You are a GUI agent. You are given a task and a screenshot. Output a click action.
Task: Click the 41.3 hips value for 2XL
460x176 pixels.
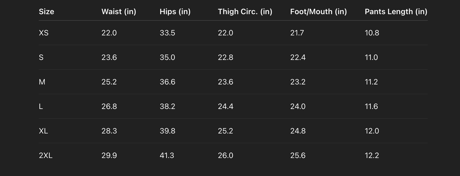pyautogui.click(x=167, y=155)
